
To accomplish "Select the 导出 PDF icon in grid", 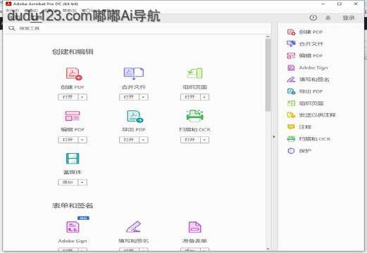I will tap(135, 116).
